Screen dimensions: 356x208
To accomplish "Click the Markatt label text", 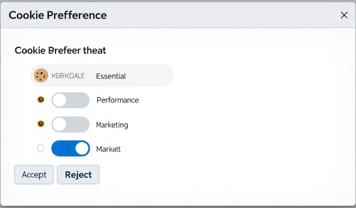I will [x=108, y=149].
